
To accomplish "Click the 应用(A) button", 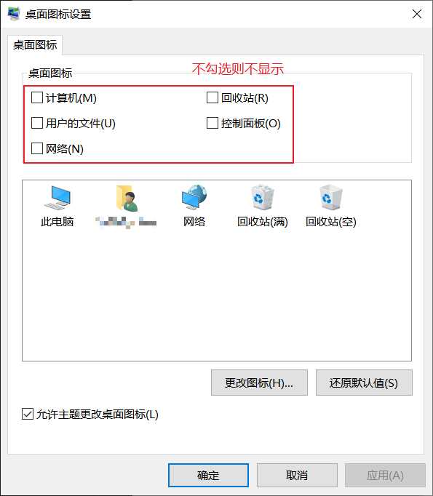I will [385, 475].
